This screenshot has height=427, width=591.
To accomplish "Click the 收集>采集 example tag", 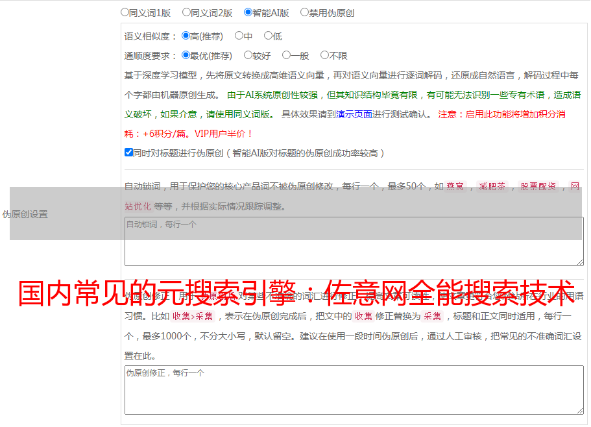I will (193, 316).
